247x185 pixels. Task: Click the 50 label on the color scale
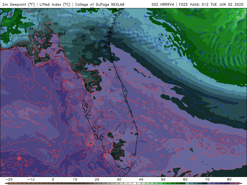[163, 179]
